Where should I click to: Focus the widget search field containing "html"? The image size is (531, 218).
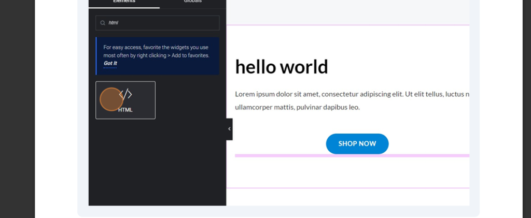(161, 23)
